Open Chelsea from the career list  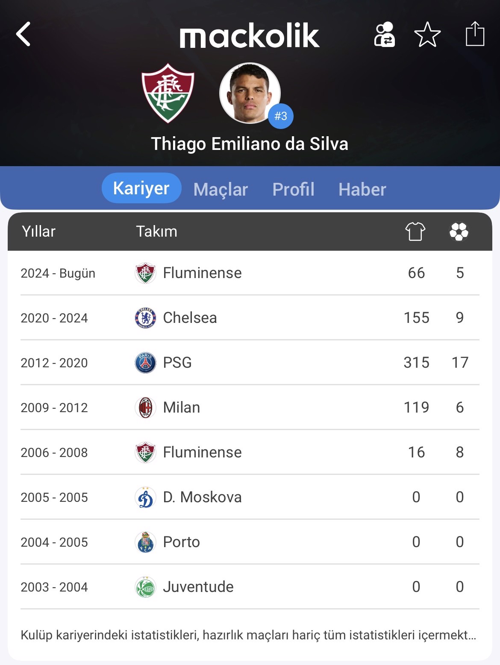tap(190, 318)
